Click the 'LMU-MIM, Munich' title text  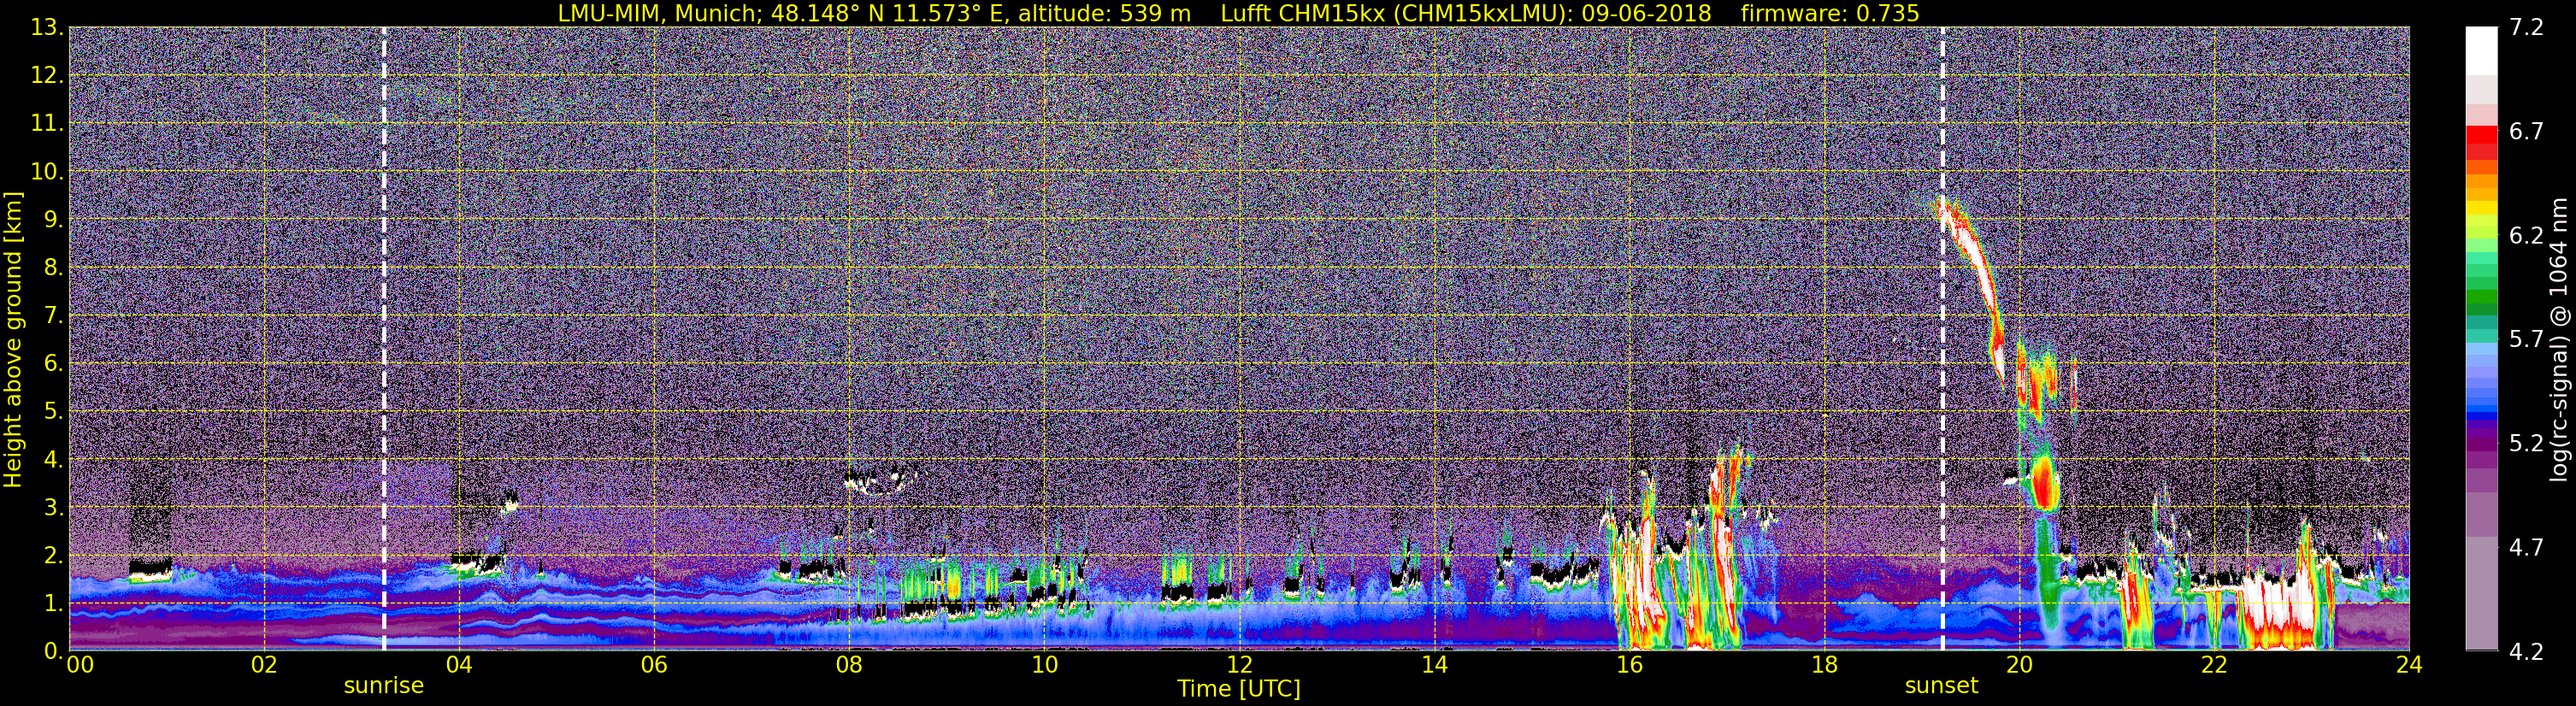[x=659, y=13]
